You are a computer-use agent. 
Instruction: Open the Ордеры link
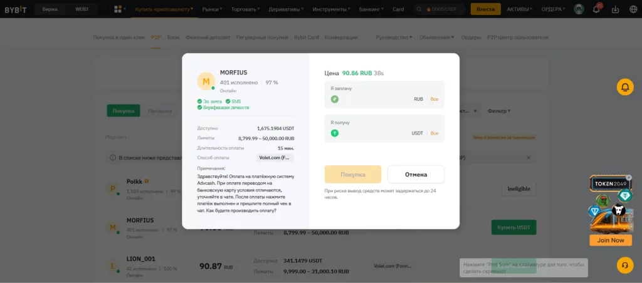pos(471,37)
